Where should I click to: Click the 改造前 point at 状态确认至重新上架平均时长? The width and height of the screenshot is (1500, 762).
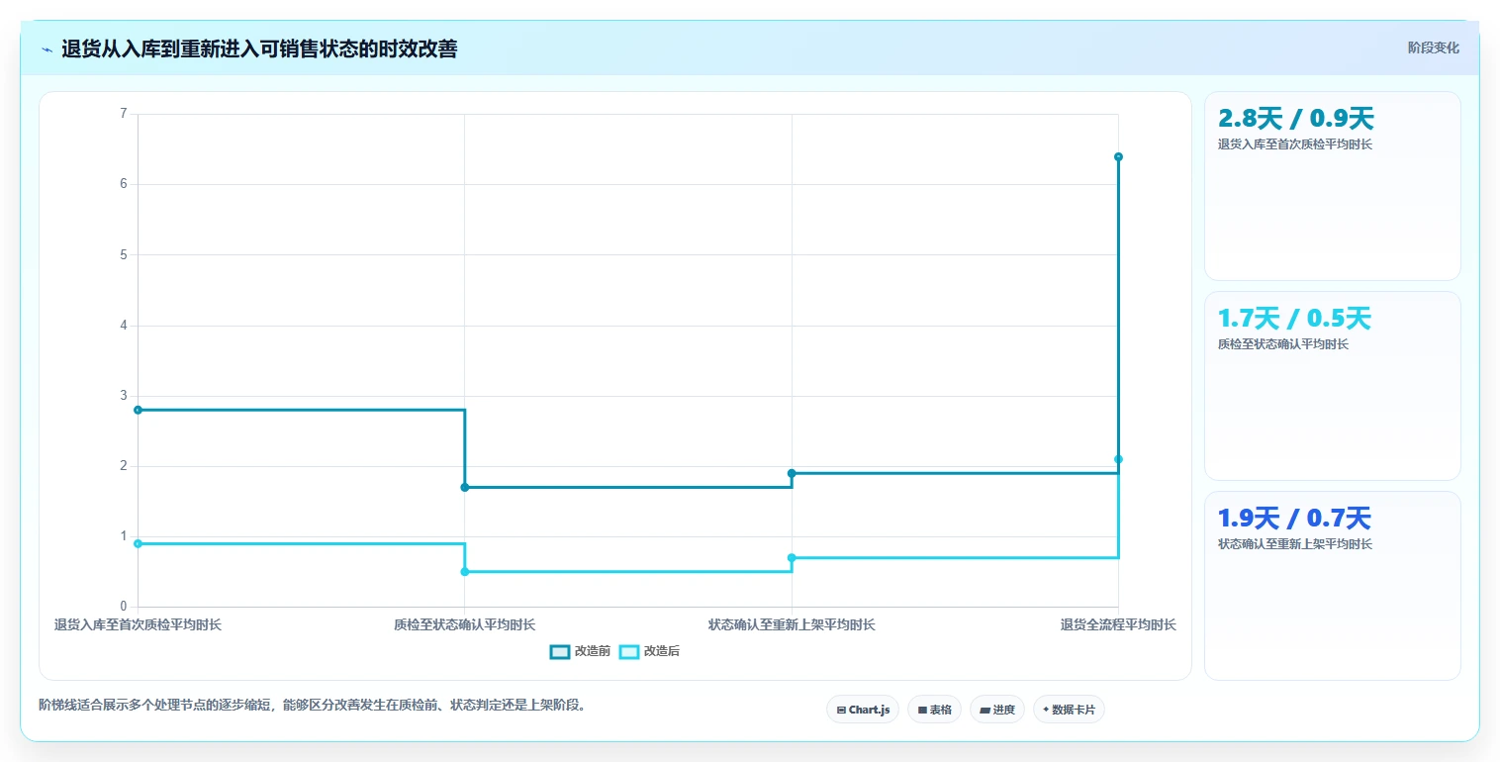pos(792,473)
